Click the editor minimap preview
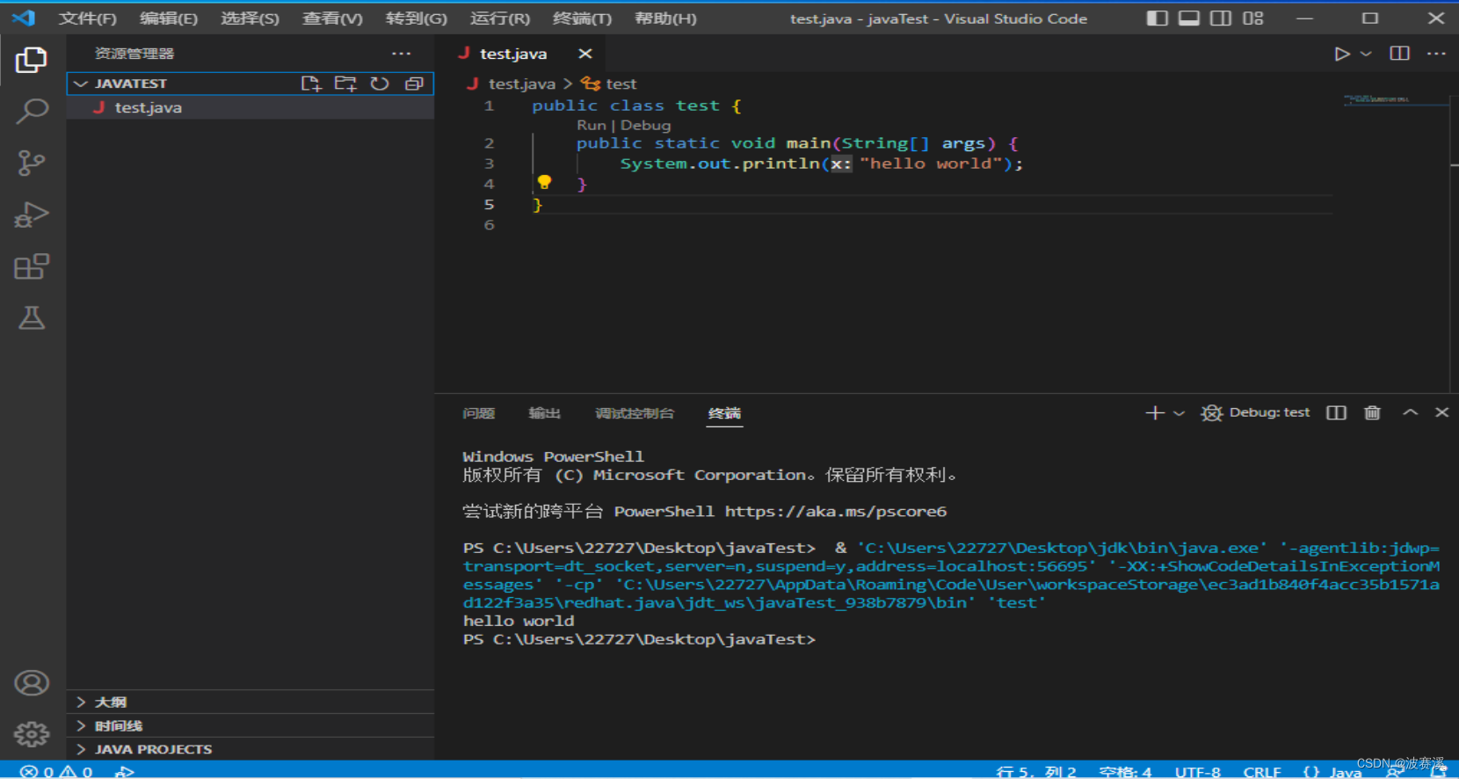 1395,100
